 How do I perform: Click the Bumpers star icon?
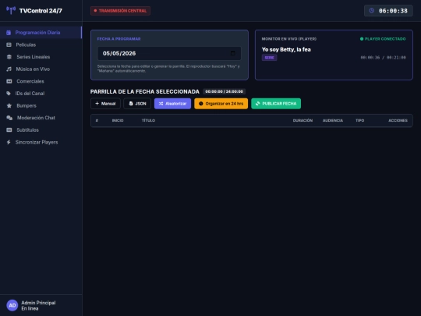pyautogui.click(x=9, y=105)
